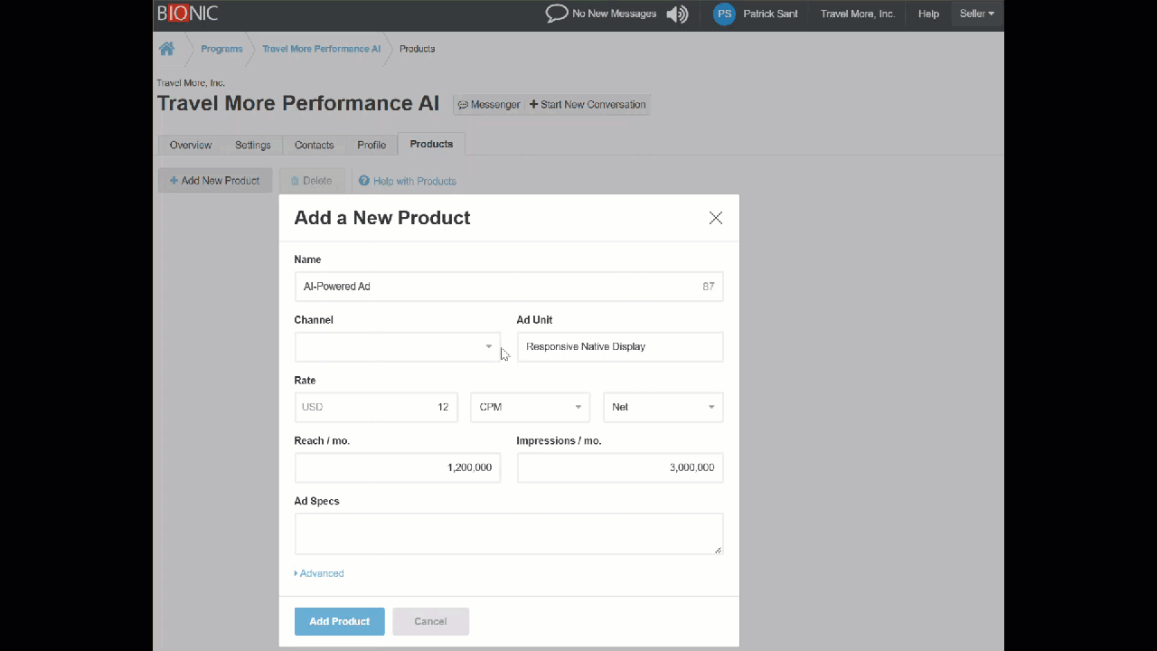Close the Add a New Product dialog
This screenshot has height=651, width=1157.
(716, 218)
